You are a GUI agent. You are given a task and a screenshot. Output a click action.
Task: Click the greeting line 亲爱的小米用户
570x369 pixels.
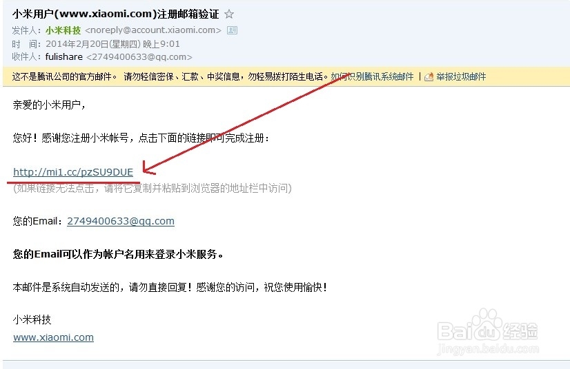pyautogui.click(x=49, y=105)
